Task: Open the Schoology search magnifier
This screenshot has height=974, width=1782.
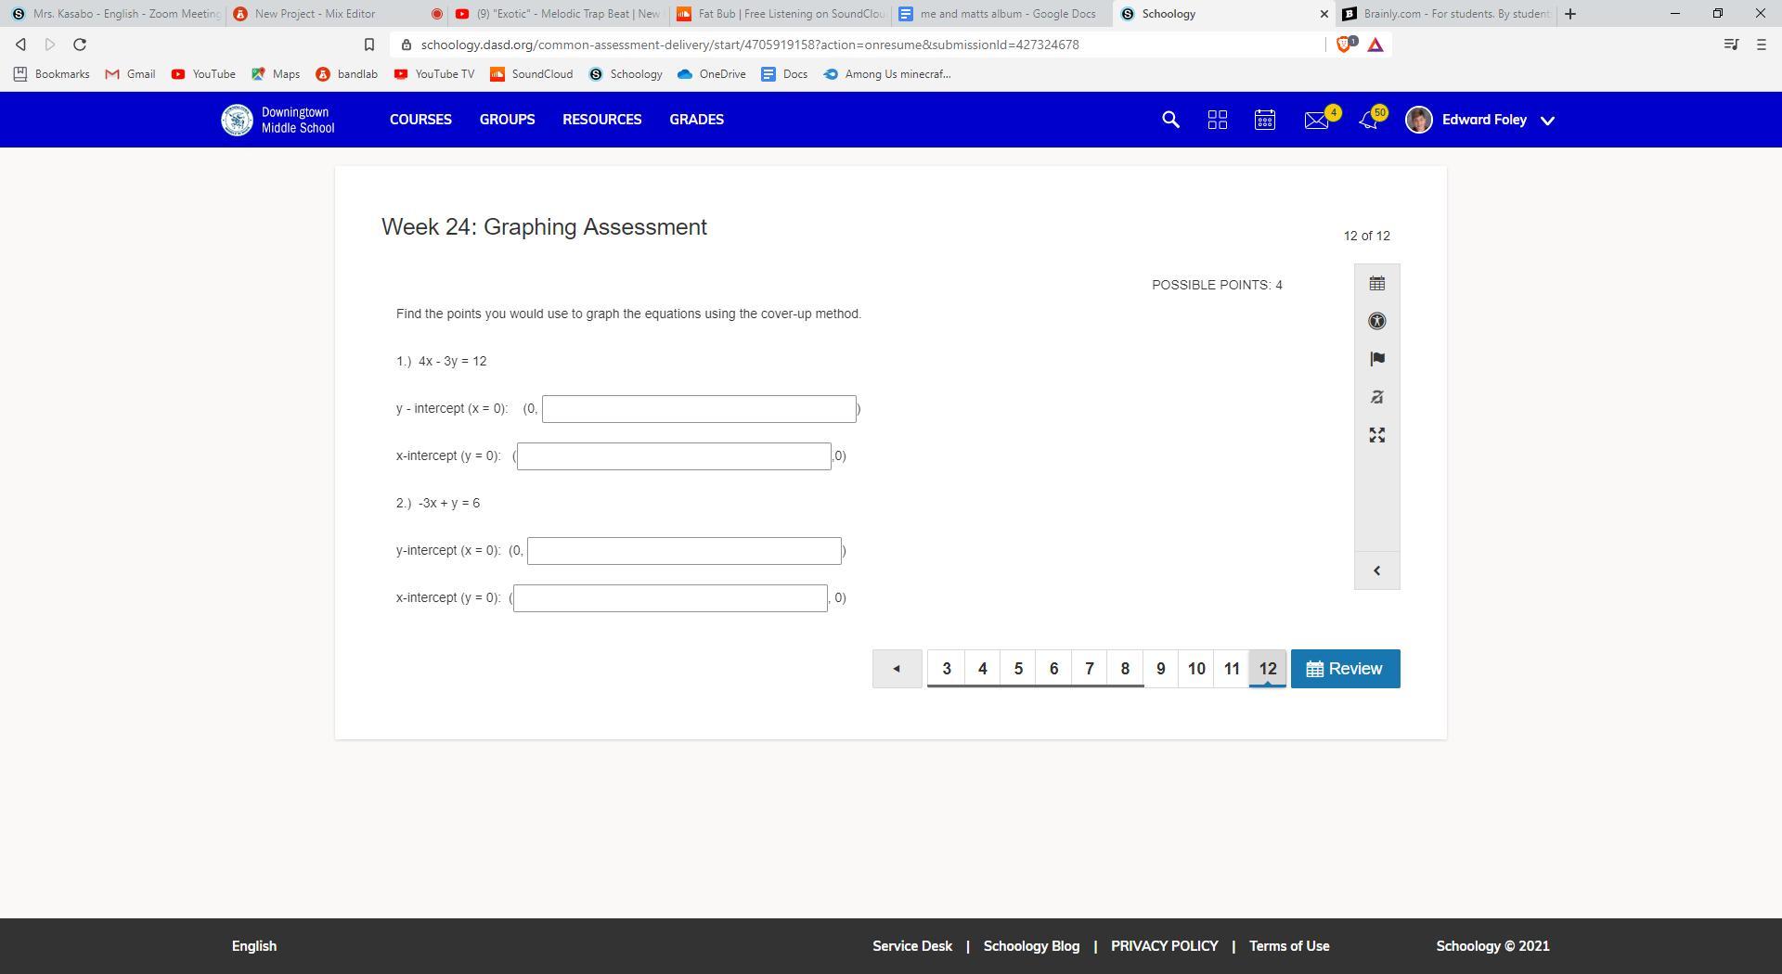Action: [1170, 120]
